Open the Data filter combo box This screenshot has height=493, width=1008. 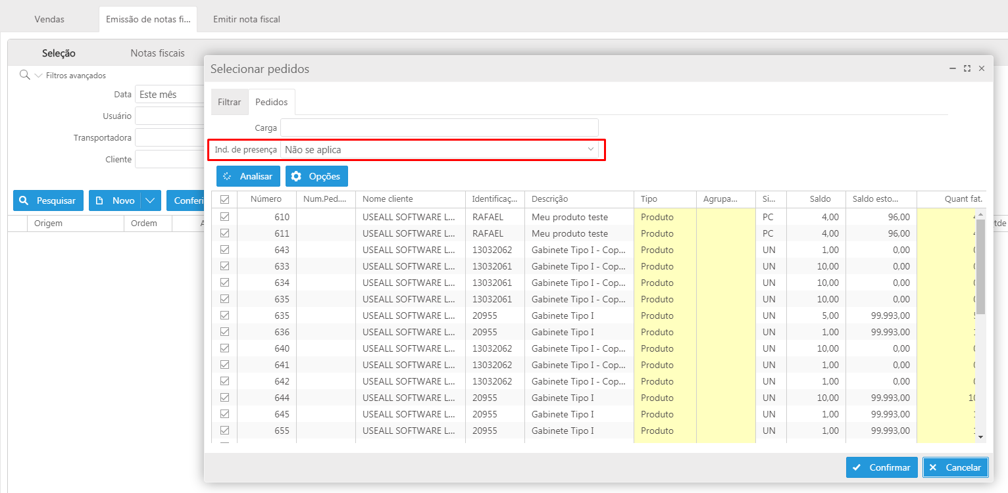coord(170,95)
